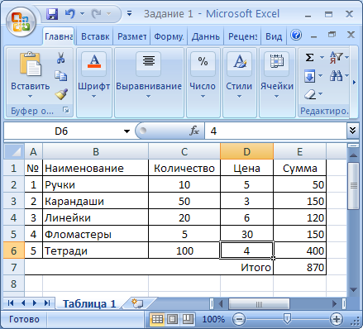363x329 pixels.
Task: Copy selection with the copy icon
Action: tap(60, 76)
